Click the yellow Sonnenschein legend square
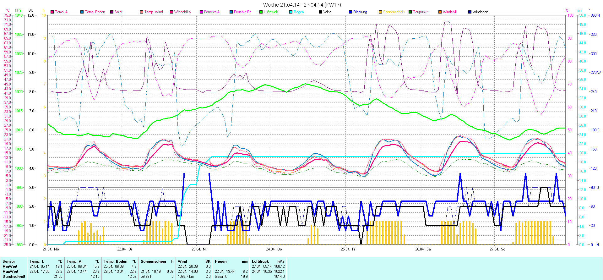 pyautogui.click(x=380, y=12)
